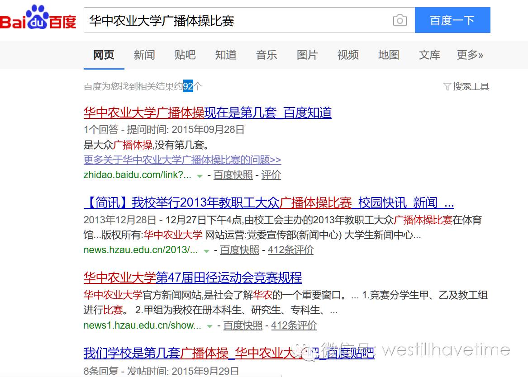Open 百度快照 for news1.hzau.edu.cn result
Viewport: 528px width, 377px height.
(x=243, y=325)
